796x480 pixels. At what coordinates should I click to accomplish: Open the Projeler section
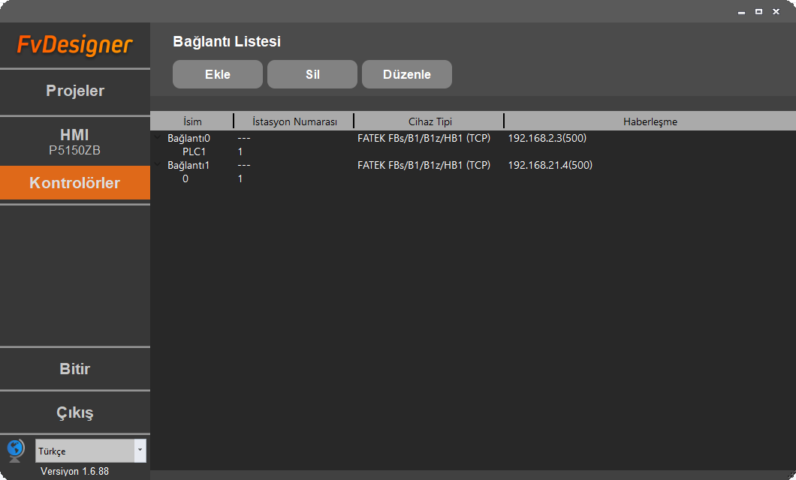tap(75, 91)
